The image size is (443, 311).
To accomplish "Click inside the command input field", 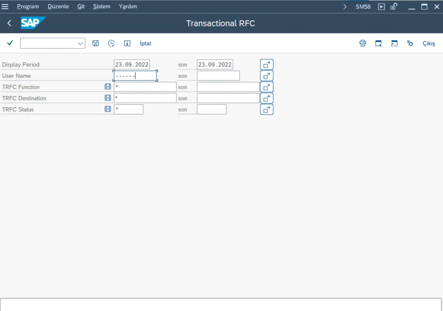I will click(x=48, y=43).
